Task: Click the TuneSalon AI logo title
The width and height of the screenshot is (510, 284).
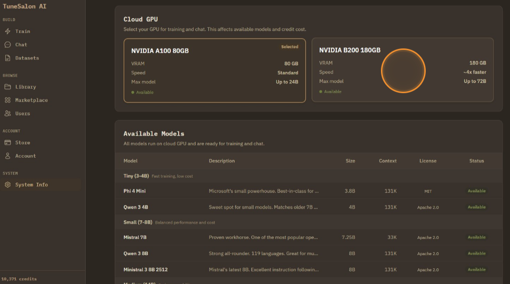Action: (x=25, y=7)
